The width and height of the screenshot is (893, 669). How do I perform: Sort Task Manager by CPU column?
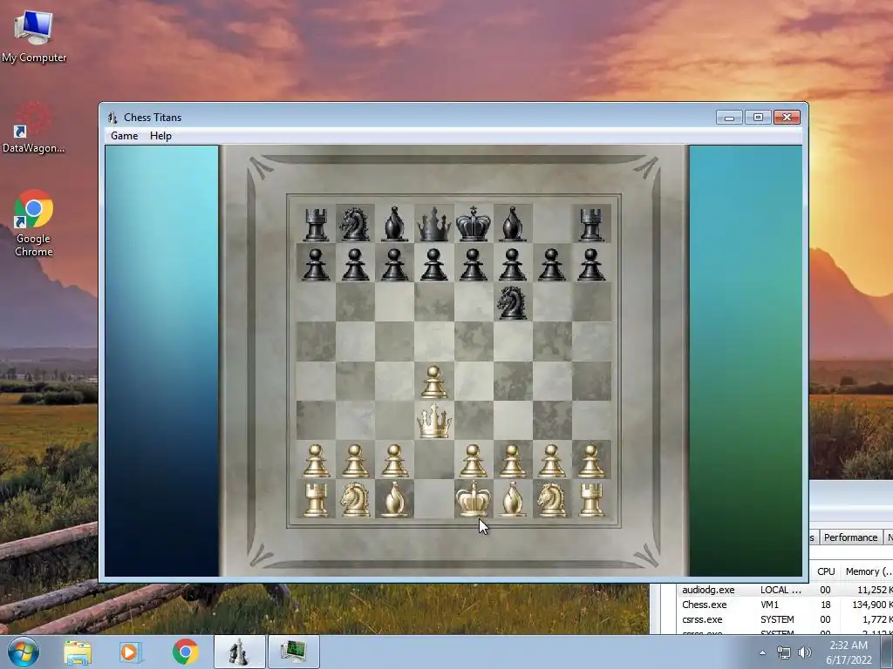click(x=826, y=571)
